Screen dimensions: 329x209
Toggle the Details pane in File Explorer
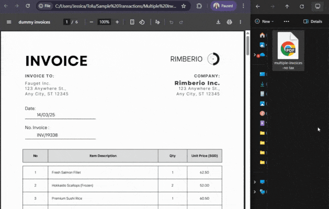[x=313, y=21]
